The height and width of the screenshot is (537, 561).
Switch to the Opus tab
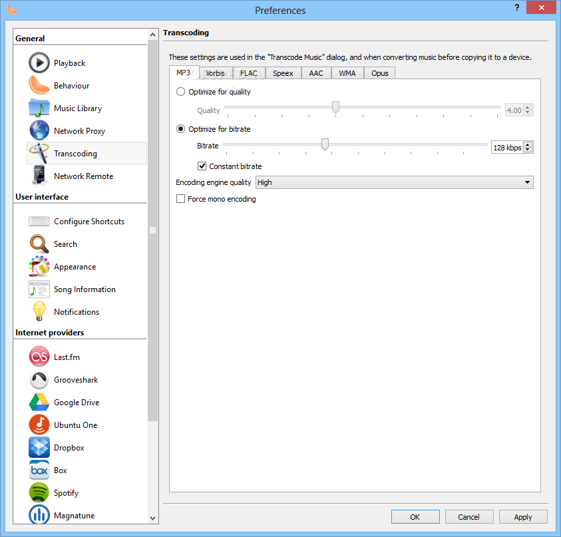379,73
